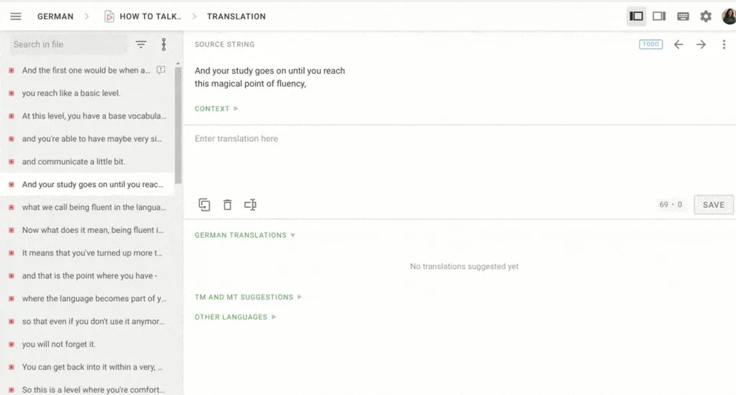Click the GERMAN breadcrumb item

click(x=55, y=17)
